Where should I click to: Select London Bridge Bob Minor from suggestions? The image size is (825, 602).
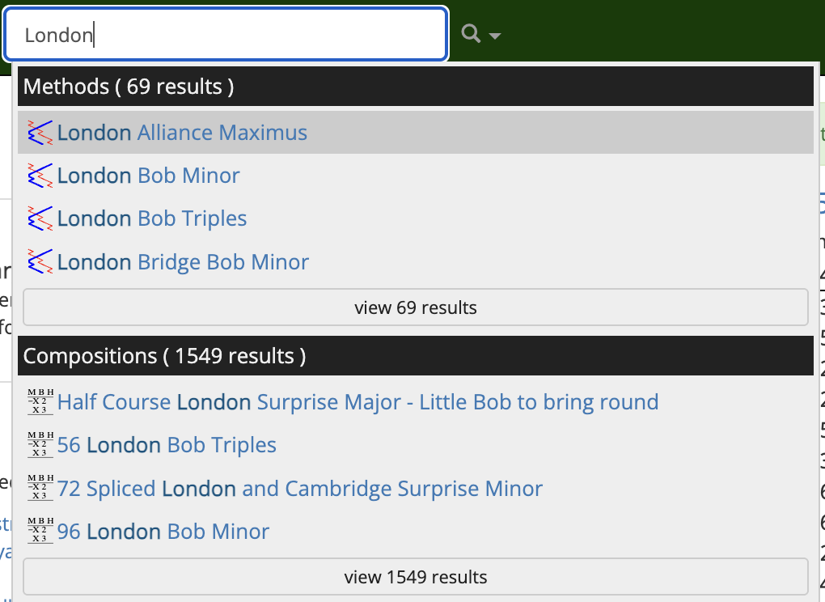tap(182, 261)
